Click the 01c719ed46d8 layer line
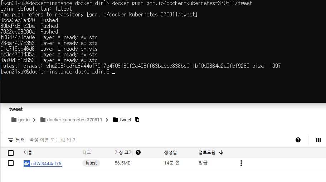 [49, 49]
